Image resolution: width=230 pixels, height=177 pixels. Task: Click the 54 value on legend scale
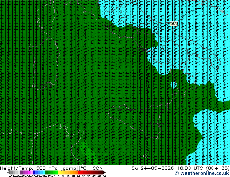[x=104, y=176]
